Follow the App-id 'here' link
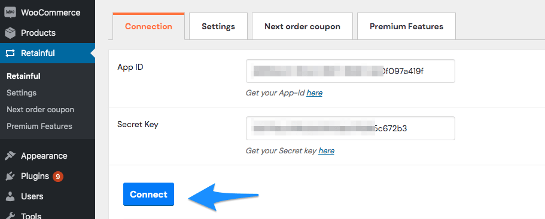This screenshot has height=219, width=545. click(x=314, y=93)
